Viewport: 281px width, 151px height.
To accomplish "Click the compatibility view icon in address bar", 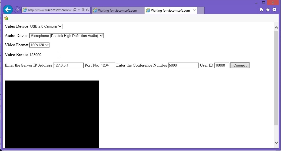I will (83, 10).
